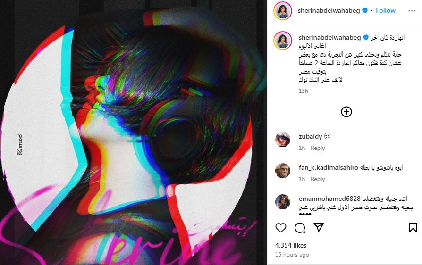Open zubaldy profile username

(310, 137)
